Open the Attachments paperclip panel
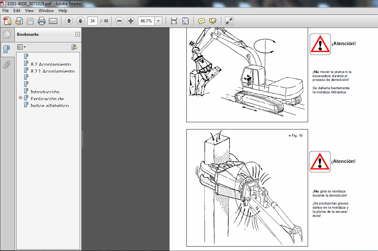Screen dimensions: 378x251 [7, 64]
